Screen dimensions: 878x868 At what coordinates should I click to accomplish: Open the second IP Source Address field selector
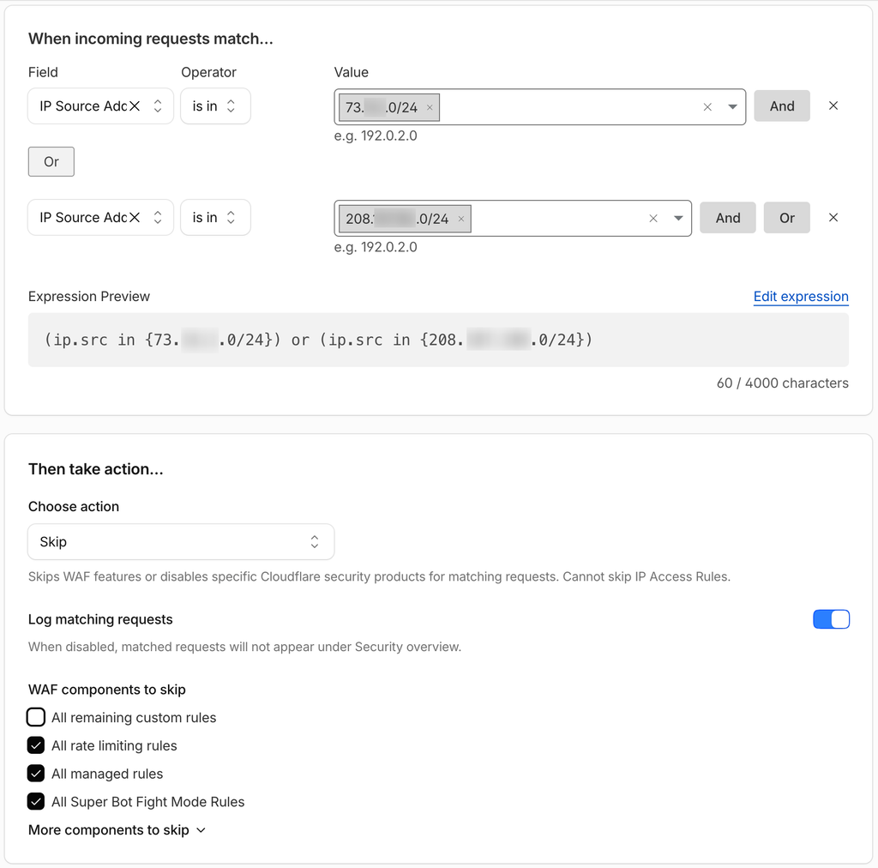point(101,217)
